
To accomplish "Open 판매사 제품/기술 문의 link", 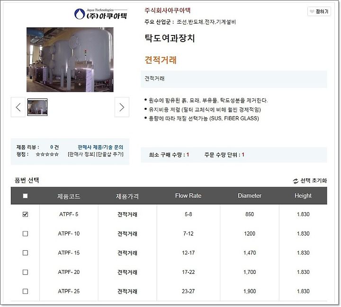I will tap(100, 147).
